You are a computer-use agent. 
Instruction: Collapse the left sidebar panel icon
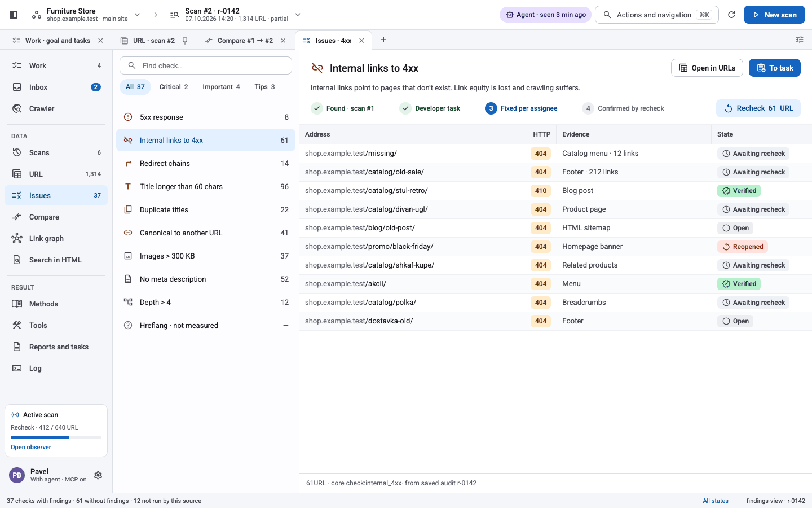click(x=14, y=15)
